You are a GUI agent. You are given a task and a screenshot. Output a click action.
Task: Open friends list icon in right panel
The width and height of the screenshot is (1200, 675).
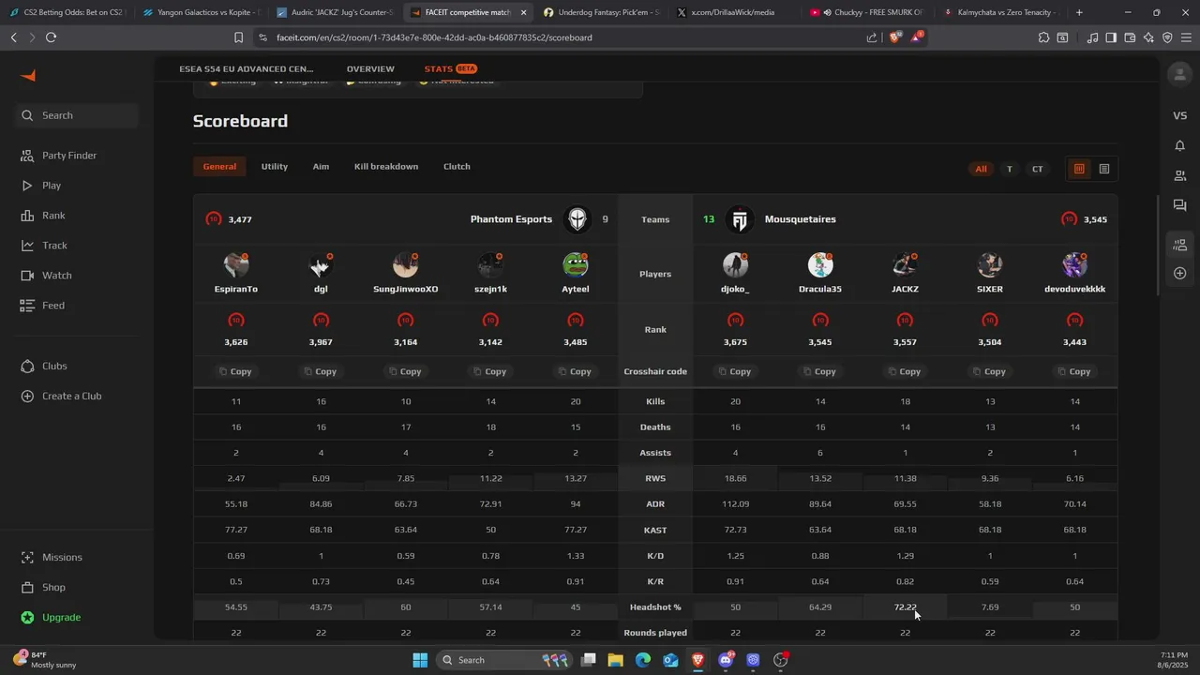coord(1179,175)
